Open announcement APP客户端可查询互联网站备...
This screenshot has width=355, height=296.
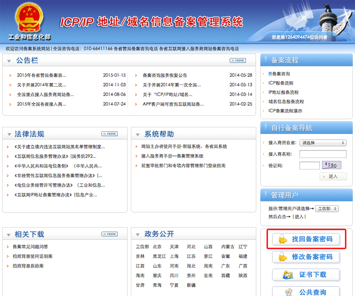click(x=173, y=104)
